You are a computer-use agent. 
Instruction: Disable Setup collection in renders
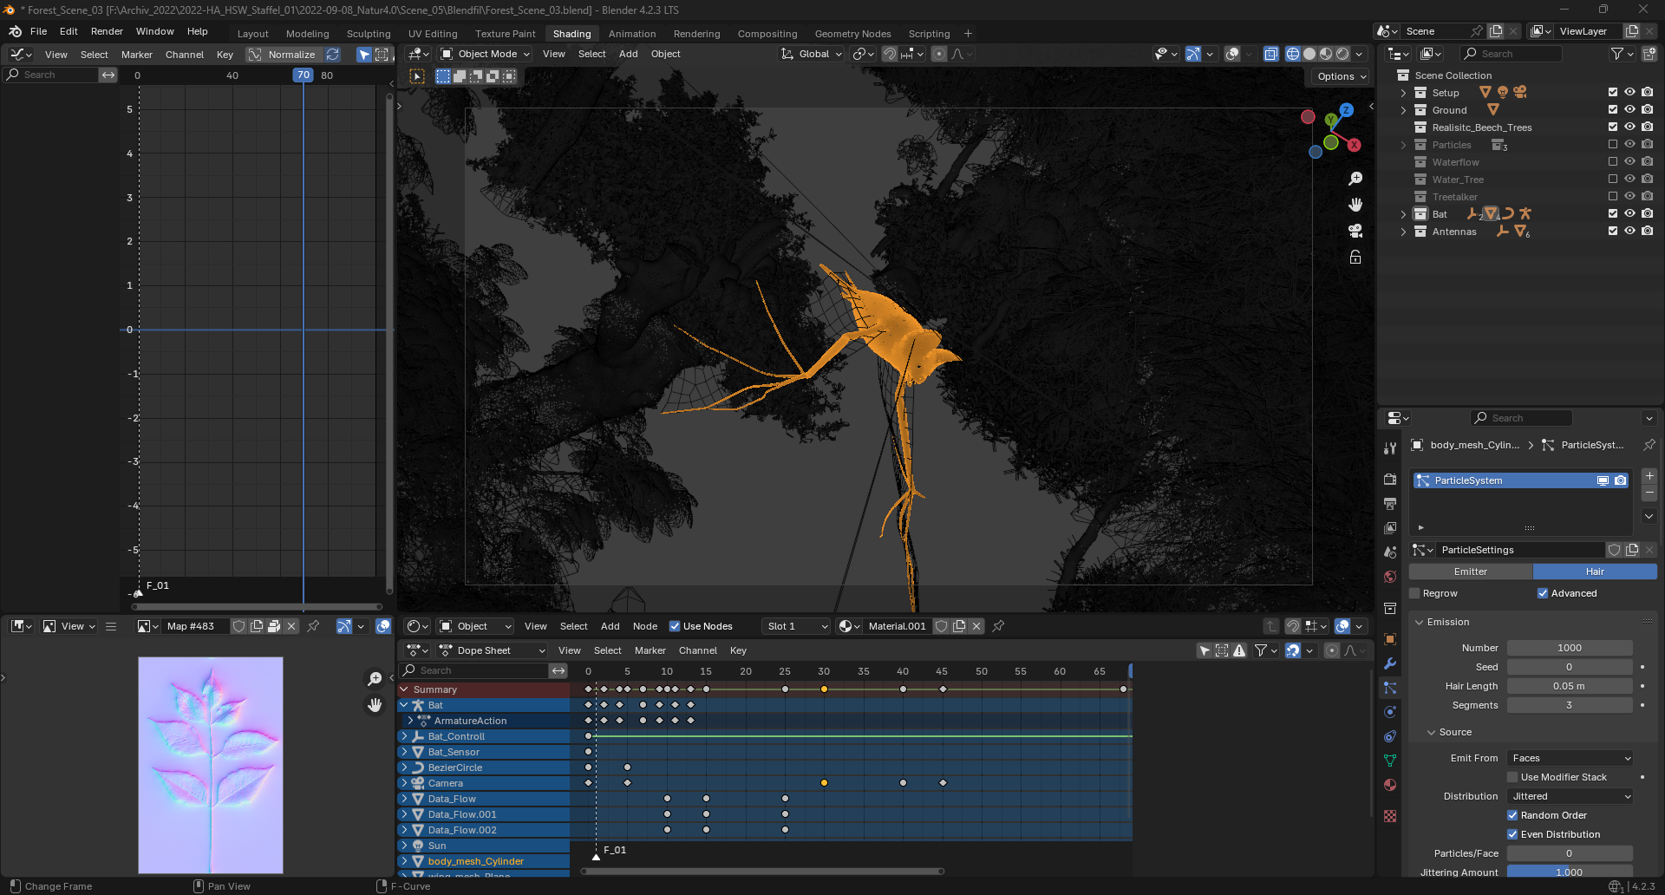coord(1648,93)
